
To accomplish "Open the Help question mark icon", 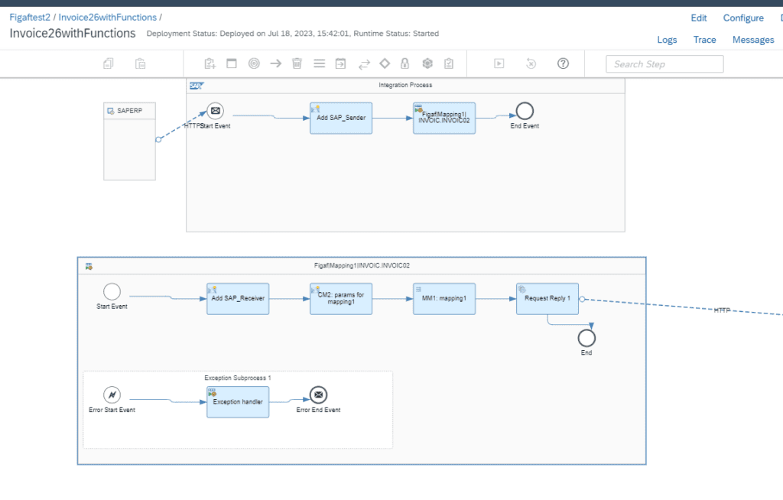I will (564, 63).
